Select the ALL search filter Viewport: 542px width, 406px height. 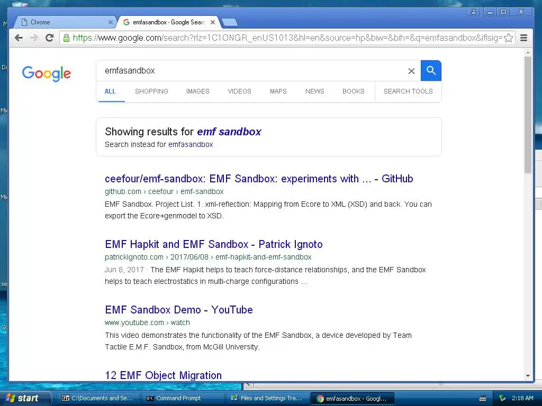pyautogui.click(x=110, y=91)
